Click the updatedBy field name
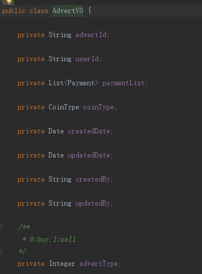 93,203
